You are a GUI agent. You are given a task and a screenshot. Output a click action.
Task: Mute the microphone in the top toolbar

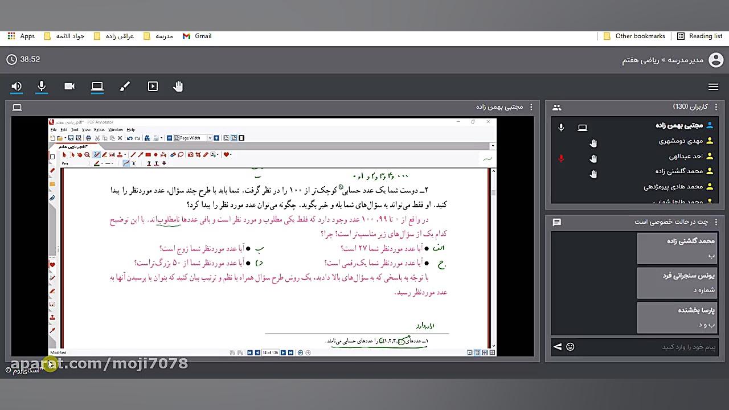click(x=41, y=87)
